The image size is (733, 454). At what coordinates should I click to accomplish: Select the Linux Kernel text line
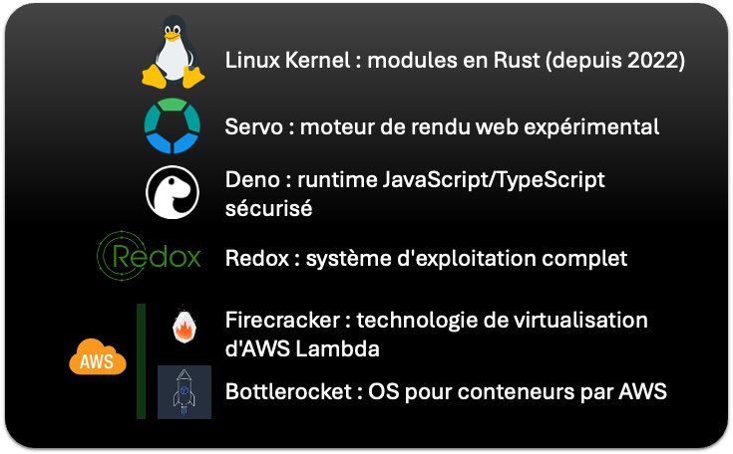455,61
